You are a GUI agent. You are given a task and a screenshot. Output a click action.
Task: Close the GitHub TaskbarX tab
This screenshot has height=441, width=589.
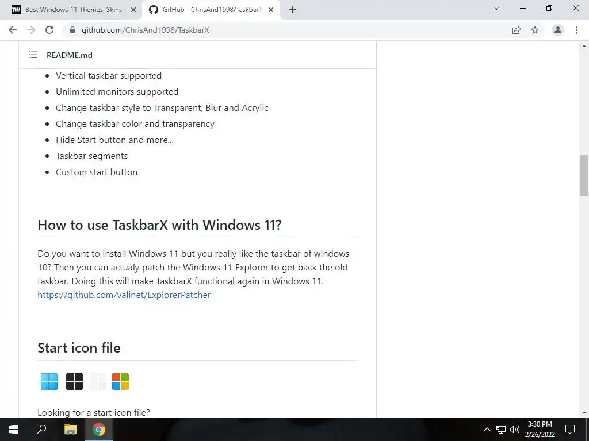click(271, 10)
